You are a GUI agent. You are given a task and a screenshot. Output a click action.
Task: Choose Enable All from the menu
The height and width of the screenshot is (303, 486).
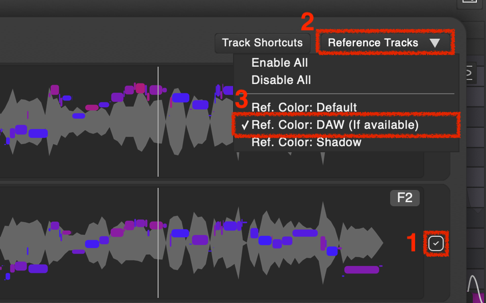point(279,63)
